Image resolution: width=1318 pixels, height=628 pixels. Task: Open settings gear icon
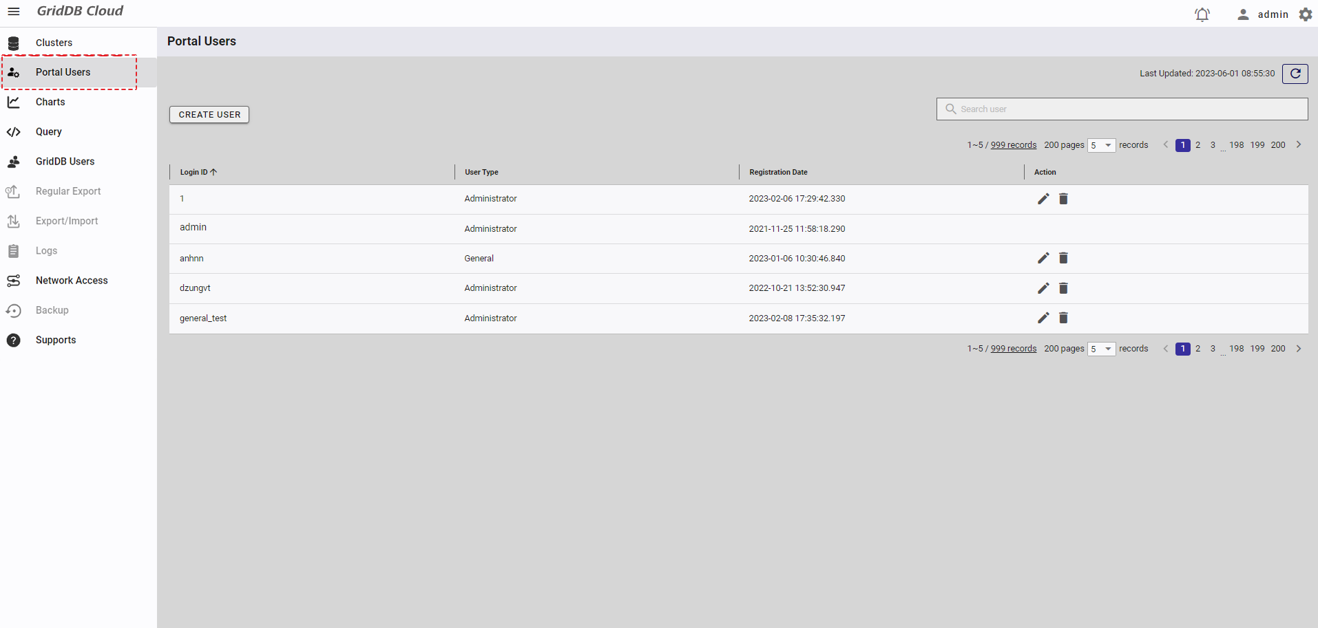(x=1305, y=14)
